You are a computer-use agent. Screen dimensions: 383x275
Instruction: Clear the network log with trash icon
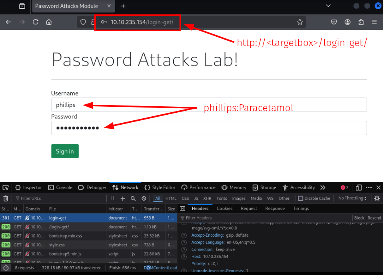tap(6, 198)
